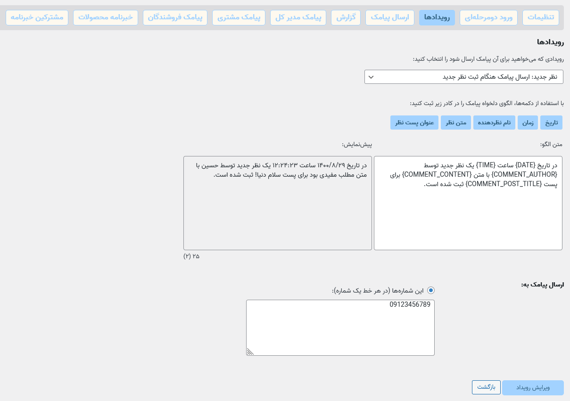Image resolution: width=570 pixels, height=401 pixels.
Task: Insert the نام نظردهنده placeholder
Action: tap(494, 123)
